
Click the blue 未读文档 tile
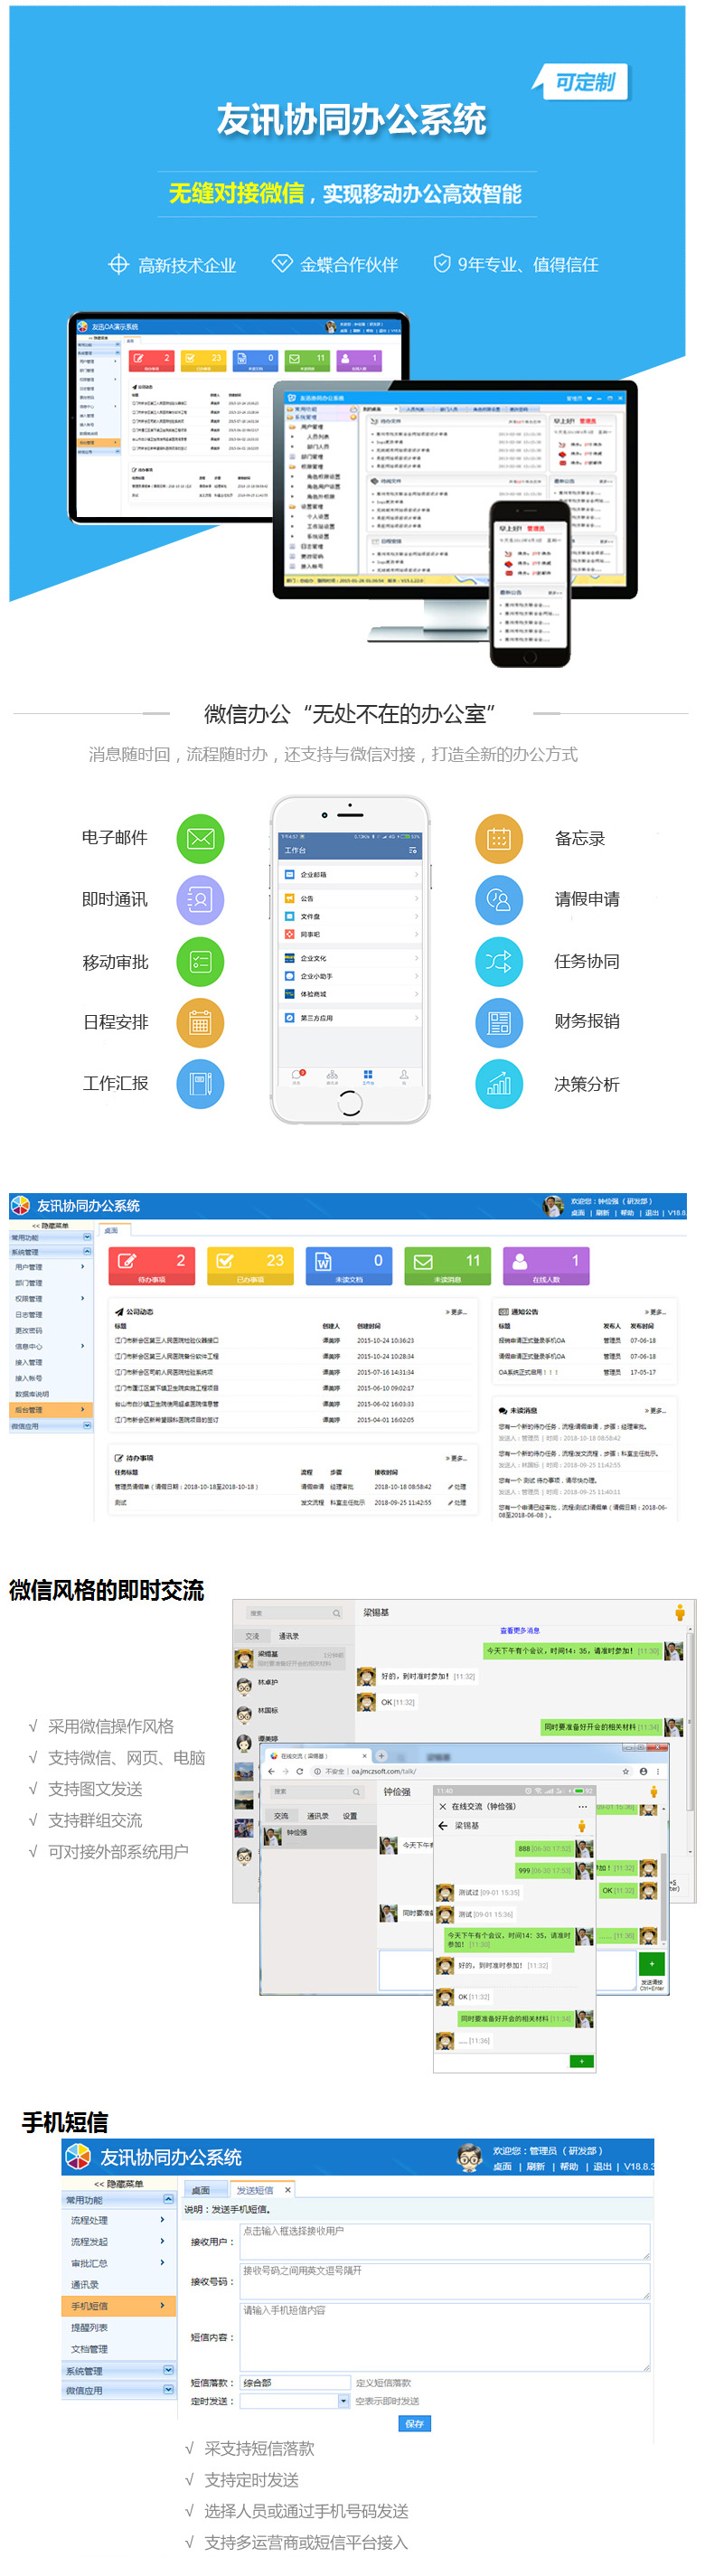coord(348,1265)
